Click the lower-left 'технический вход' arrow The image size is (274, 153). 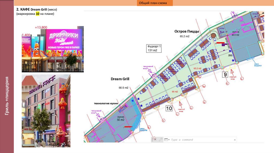point(98,115)
